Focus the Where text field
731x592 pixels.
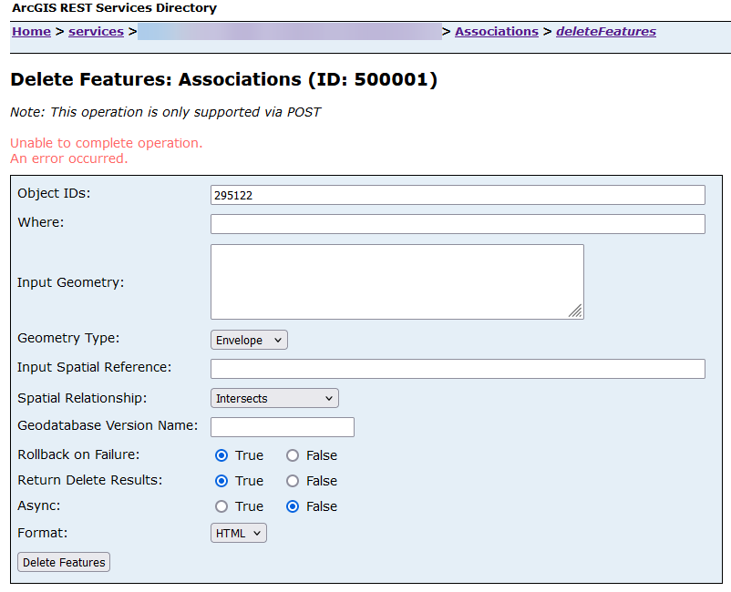458,224
